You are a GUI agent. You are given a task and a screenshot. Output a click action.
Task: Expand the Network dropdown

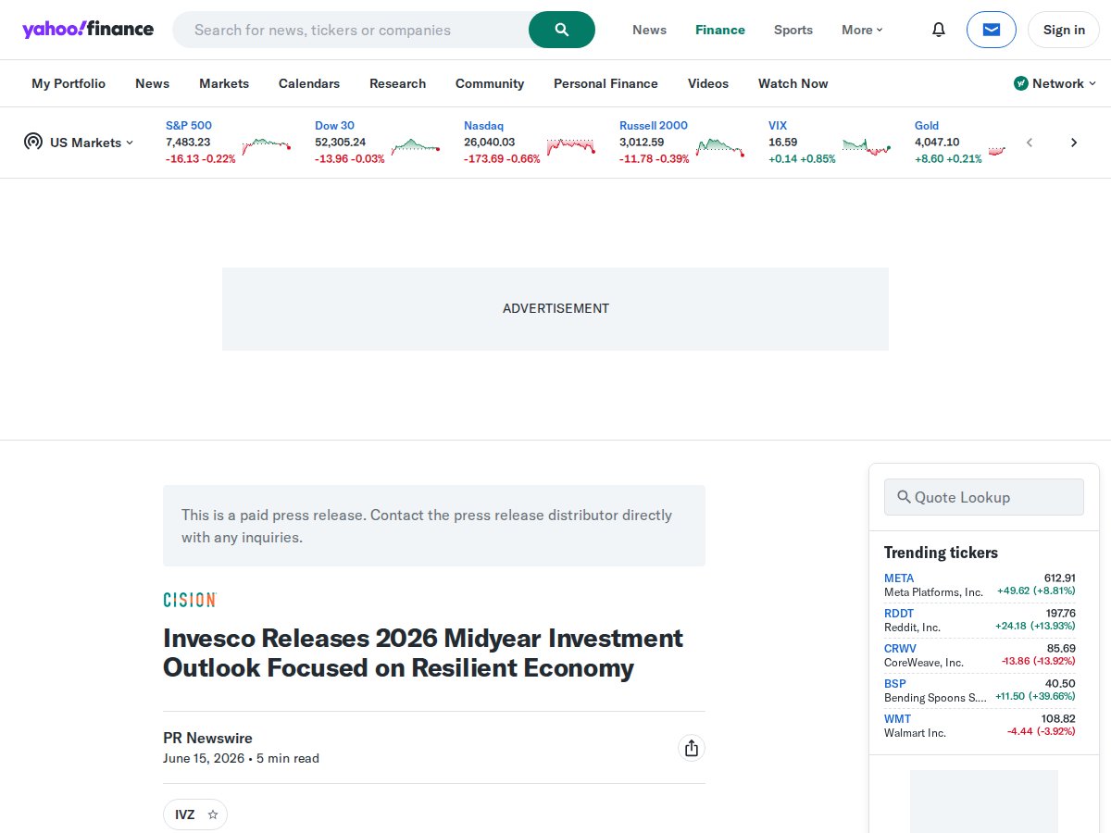click(1065, 83)
